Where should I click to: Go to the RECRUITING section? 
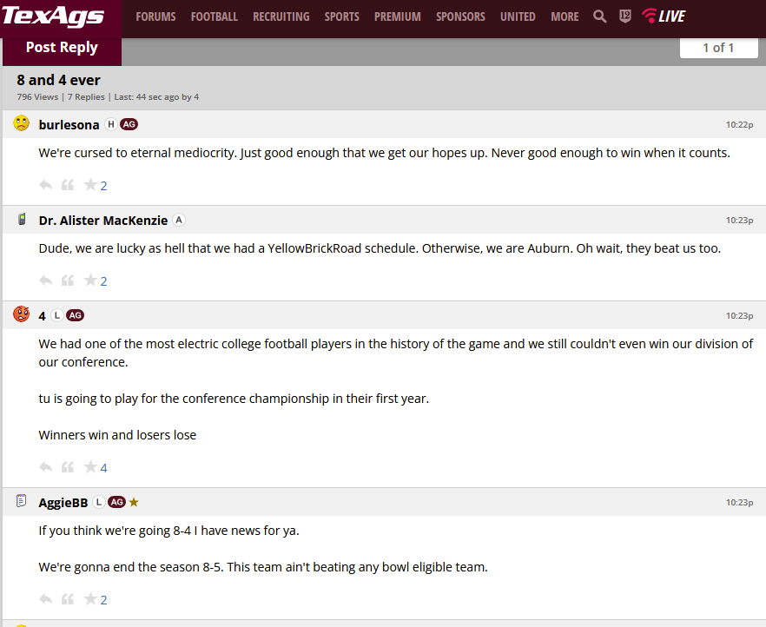click(281, 16)
